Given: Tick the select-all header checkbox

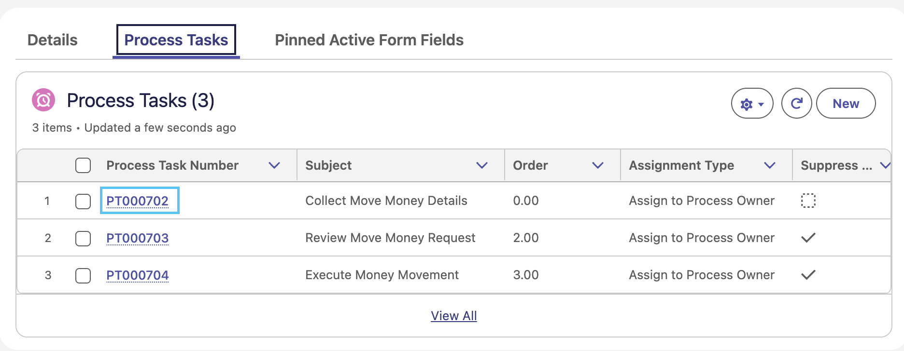Looking at the screenshot, I should (83, 165).
